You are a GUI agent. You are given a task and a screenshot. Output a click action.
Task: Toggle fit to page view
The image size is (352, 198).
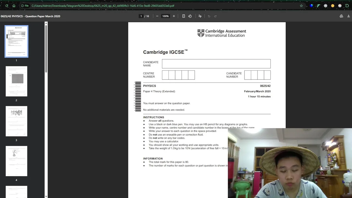(x=183, y=16)
